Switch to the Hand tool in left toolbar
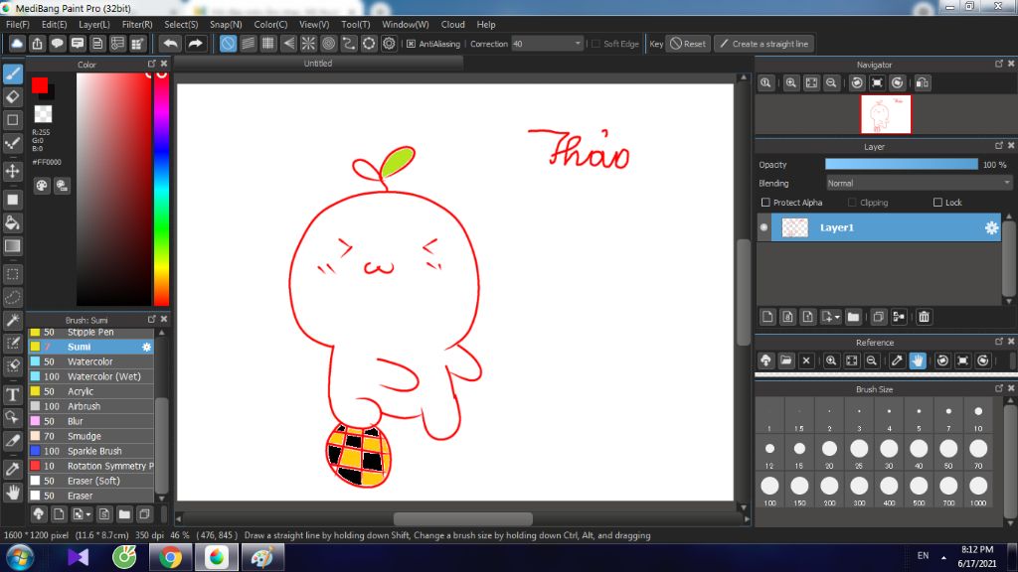The image size is (1018, 572). click(x=12, y=493)
